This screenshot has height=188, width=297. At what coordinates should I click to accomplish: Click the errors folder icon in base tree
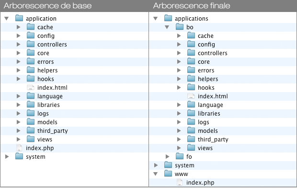pos(31,61)
